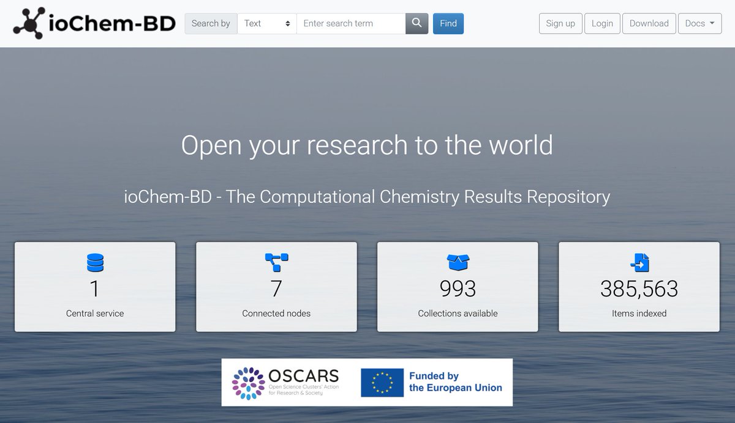Select the Collections available label
735x423 pixels.
[458, 313]
